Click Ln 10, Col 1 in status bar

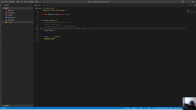tap(127, 108)
